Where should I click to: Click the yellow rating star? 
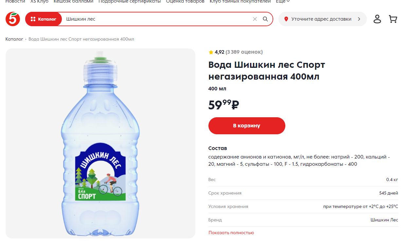pos(211,52)
